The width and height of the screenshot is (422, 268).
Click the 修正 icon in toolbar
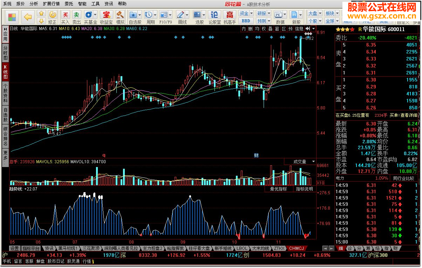click(52, 14)
